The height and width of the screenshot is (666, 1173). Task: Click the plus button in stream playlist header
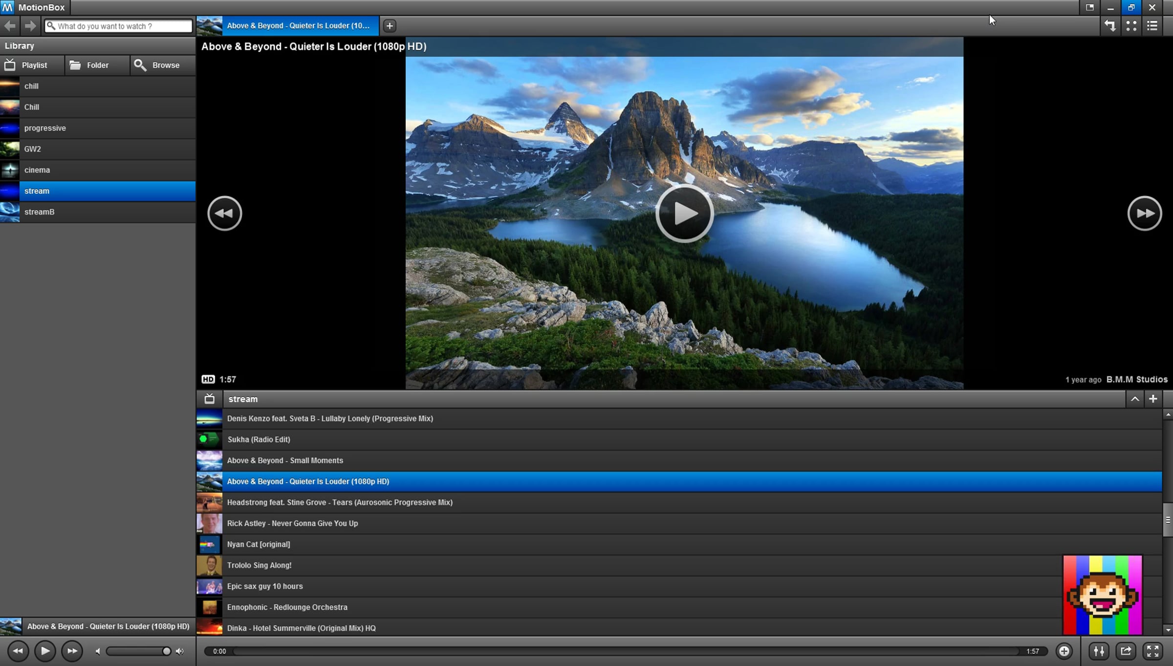click(1153, 399)
